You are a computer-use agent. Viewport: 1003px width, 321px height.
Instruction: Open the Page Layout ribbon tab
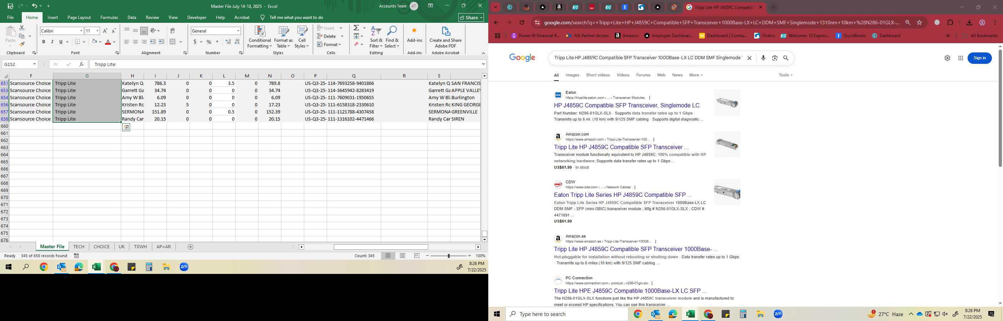(79, 17)
